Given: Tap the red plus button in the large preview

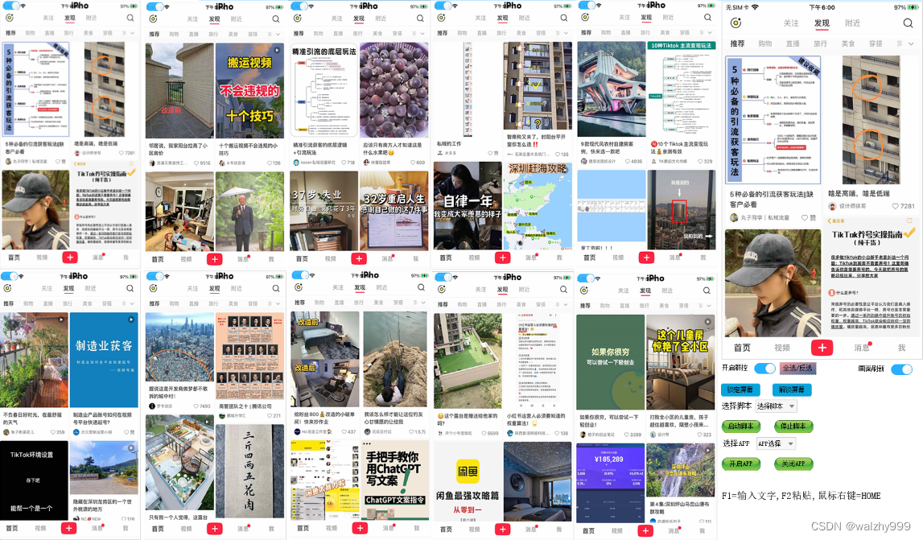Looking at the screenshot, I should point(822,348).
